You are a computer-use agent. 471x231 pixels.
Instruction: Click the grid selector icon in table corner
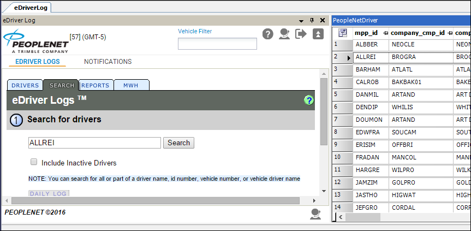coord(342,33)
